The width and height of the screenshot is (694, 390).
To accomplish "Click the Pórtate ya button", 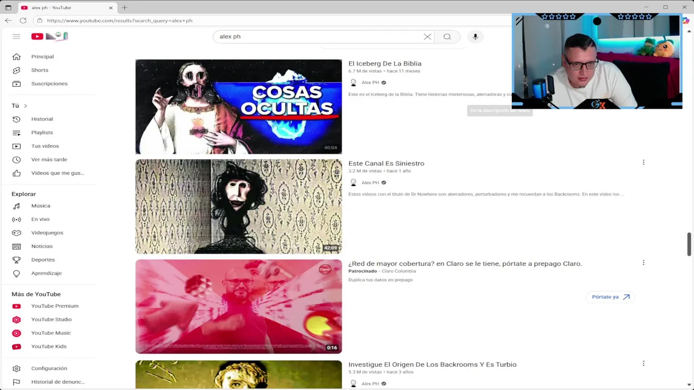I will coord(611,297).
